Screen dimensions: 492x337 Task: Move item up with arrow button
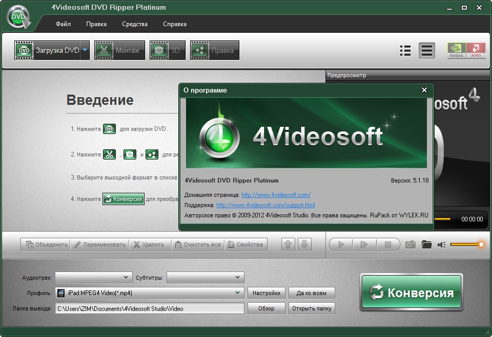tap(288, 244)
